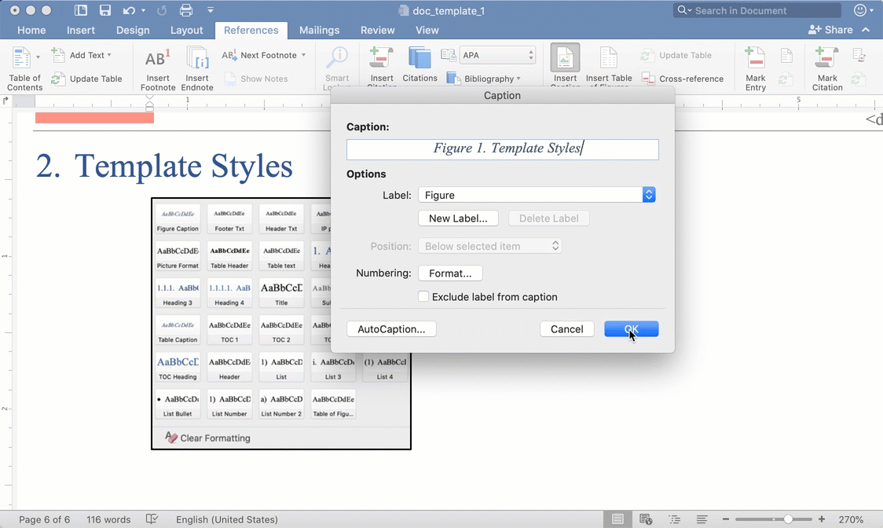Open the Citations pane icon
The width and height of the screenshot is (883, 528).
pyautogui.click(x=420, y=59)
